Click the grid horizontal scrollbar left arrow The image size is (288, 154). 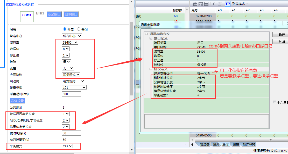click(x=192, y=140)
